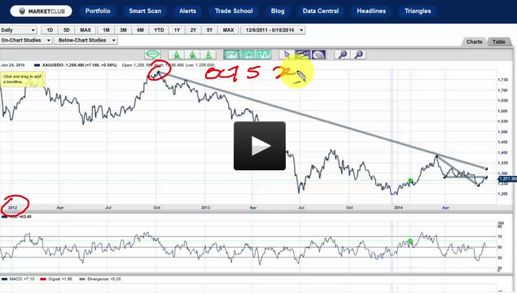The image size is (517, 295).
Task: Select the pointer cursor tool
Action: [287, 55]
